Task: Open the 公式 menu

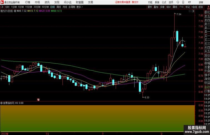Action: (x=164, y=2)
